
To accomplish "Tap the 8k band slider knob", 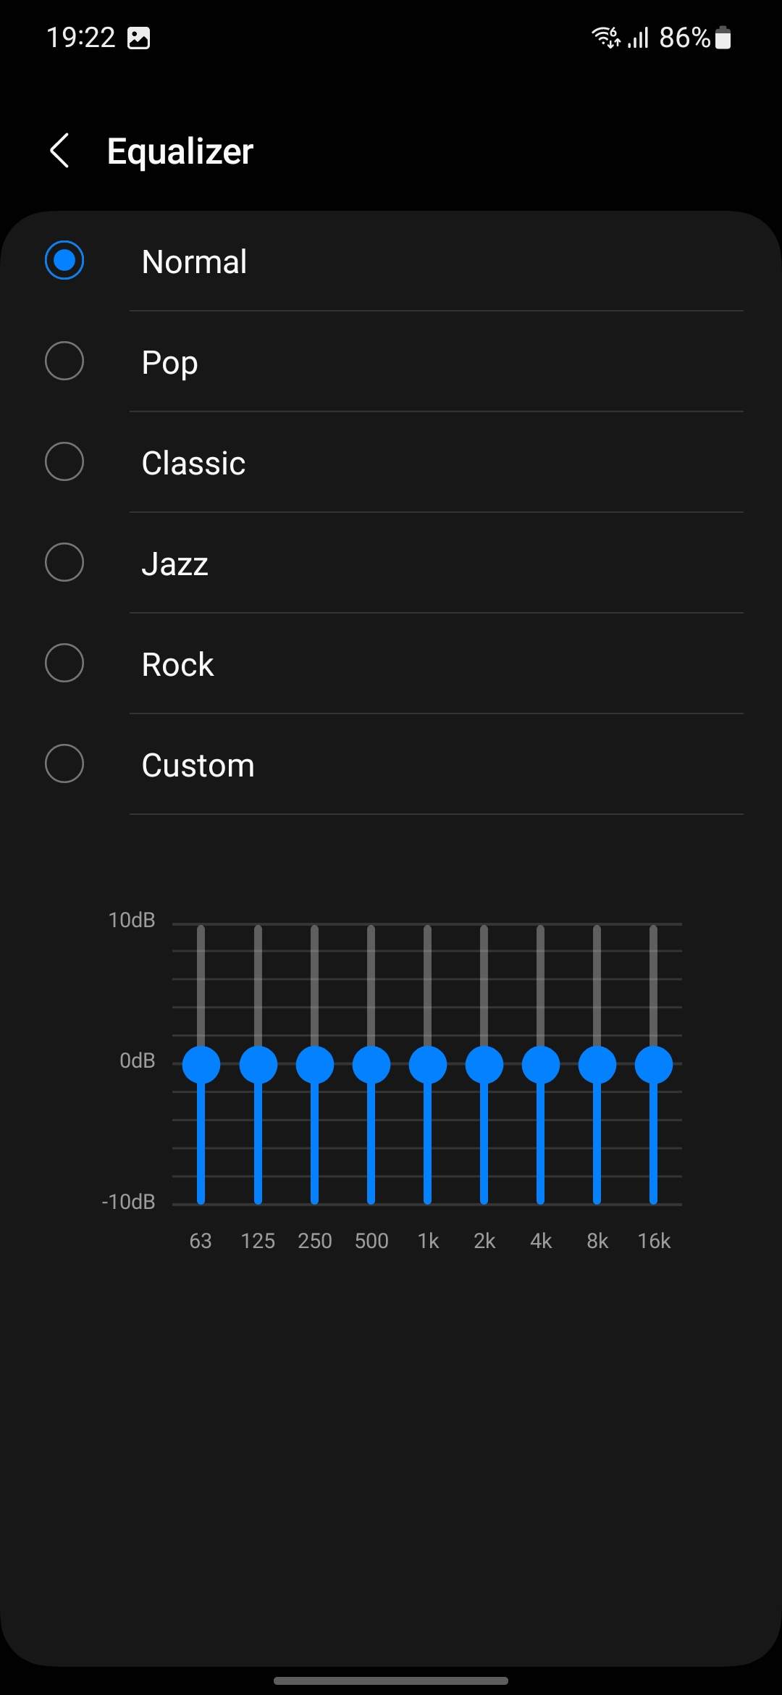I will tap(597, 1065).
